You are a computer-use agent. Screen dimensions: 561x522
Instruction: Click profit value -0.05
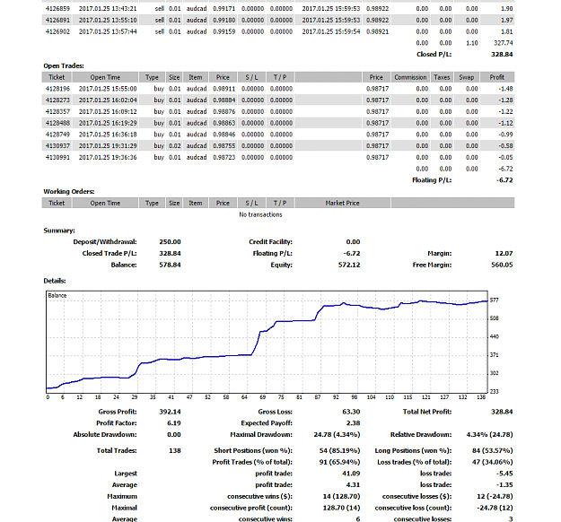pyautogui.click(x=505, y=157)
